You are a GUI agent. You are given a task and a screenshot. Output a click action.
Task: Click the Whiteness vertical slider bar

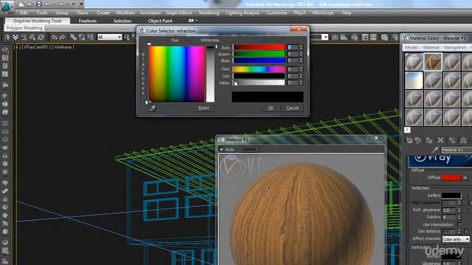[x=210, y=74]
